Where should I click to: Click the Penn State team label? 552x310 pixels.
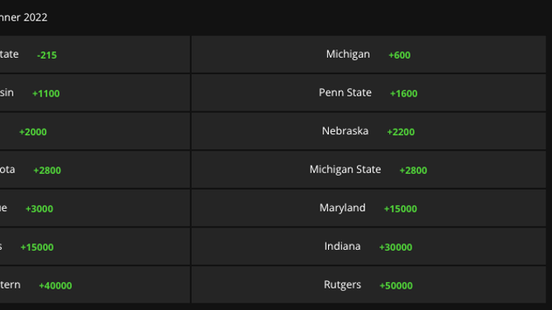click(345, 92)
